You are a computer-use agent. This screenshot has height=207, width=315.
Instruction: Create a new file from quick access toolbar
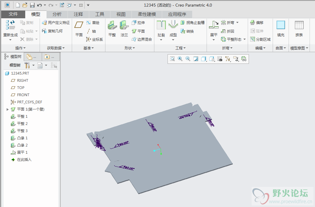coord(18,5)
